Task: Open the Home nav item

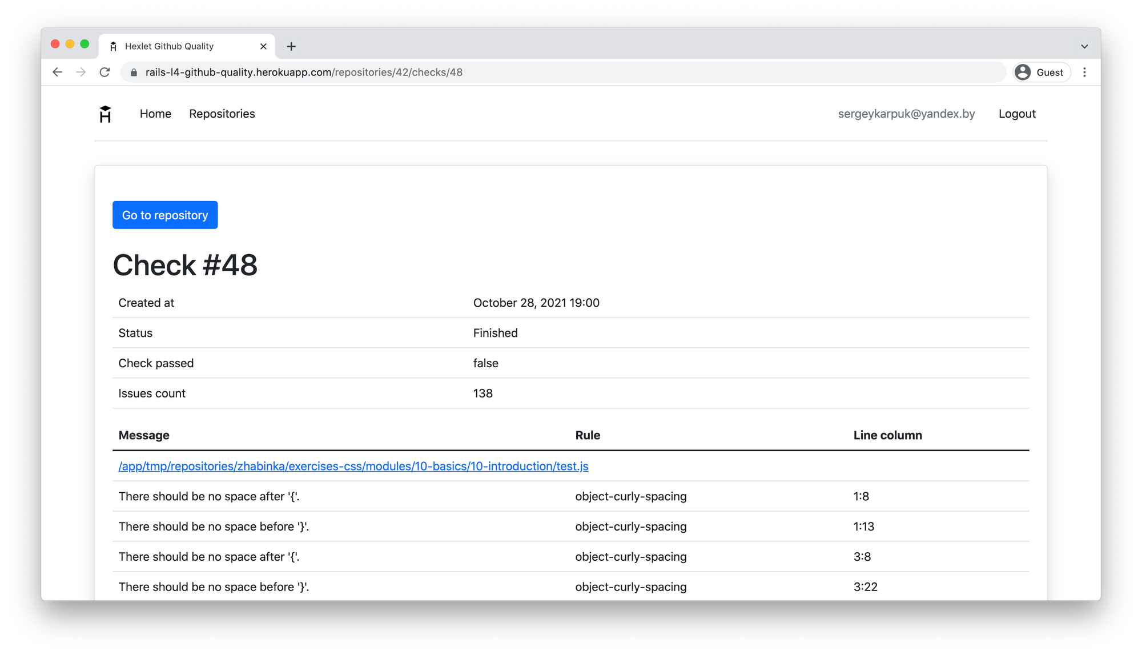Action: pos(155,114)
